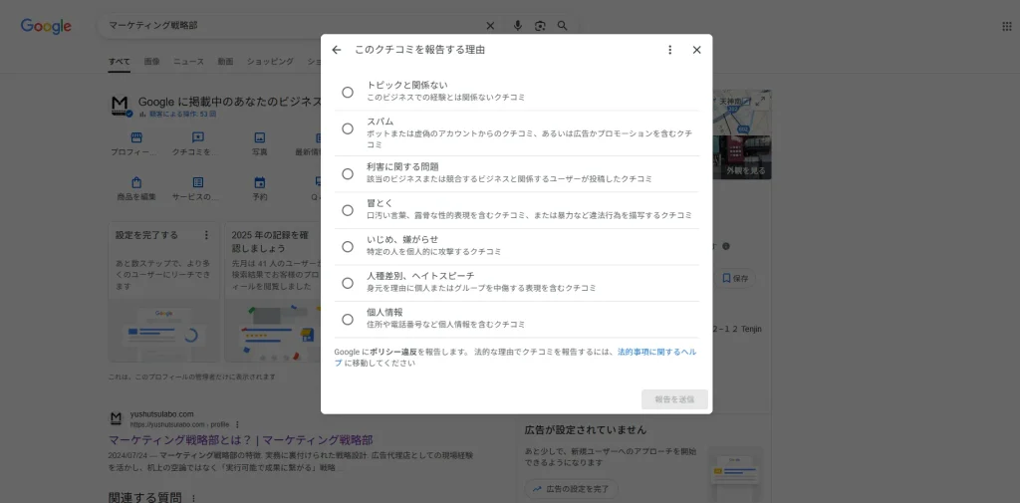
Task: Clear the search box with the X icon
Action: click(x=490, y=26)
